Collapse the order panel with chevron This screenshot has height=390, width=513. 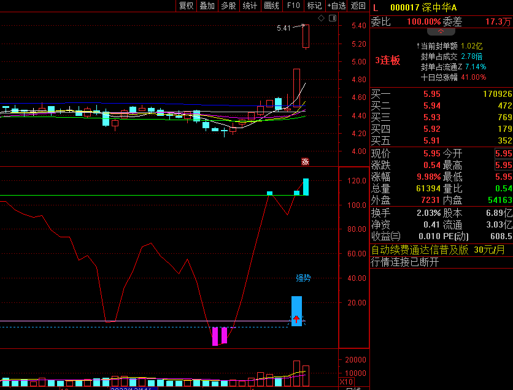[441, 32]
